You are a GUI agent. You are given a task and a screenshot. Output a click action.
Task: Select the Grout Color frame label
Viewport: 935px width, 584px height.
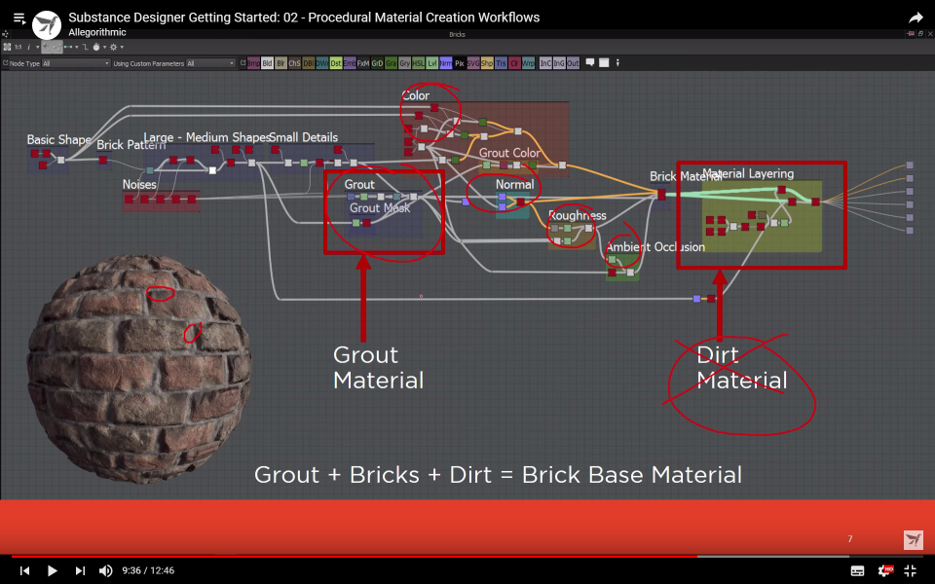[x=509, y=153]
